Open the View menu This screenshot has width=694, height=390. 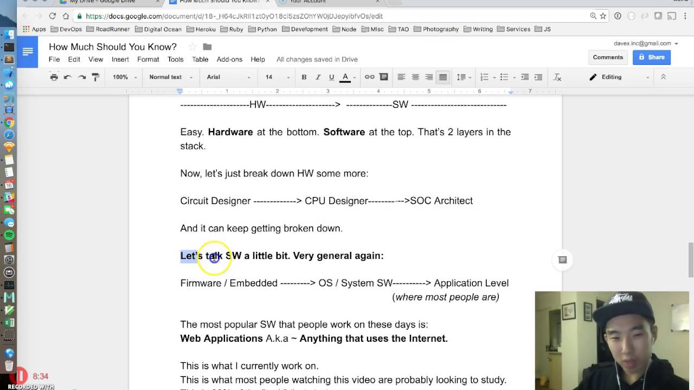pos(96,59)
